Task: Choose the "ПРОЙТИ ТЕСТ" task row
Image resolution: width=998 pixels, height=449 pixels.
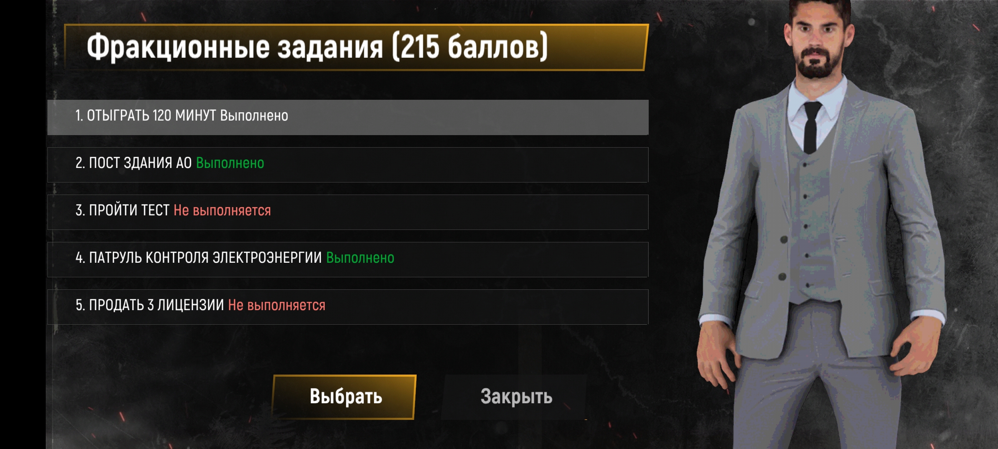Action: [x=348, y=212]
